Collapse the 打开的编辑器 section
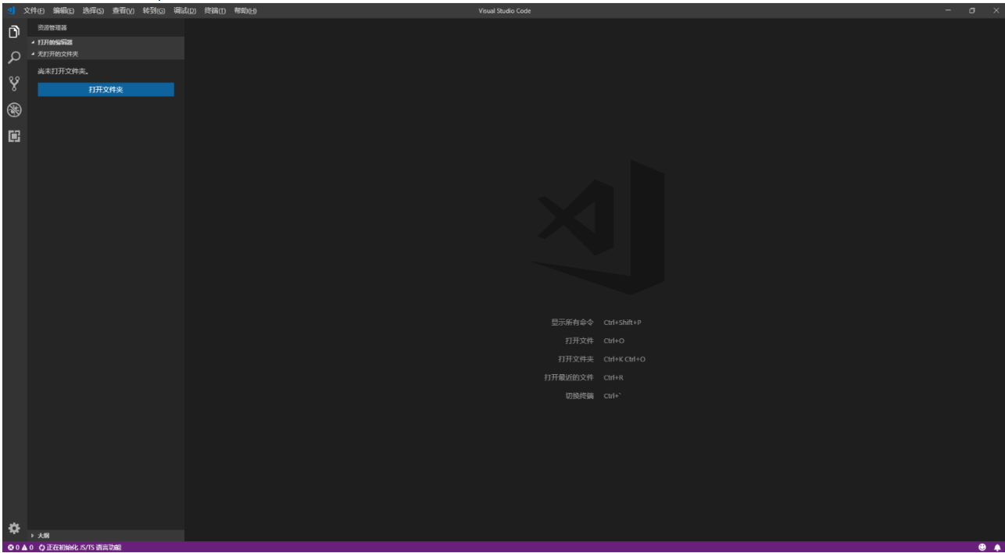1005x553 pixels. [x=106, y=42]
